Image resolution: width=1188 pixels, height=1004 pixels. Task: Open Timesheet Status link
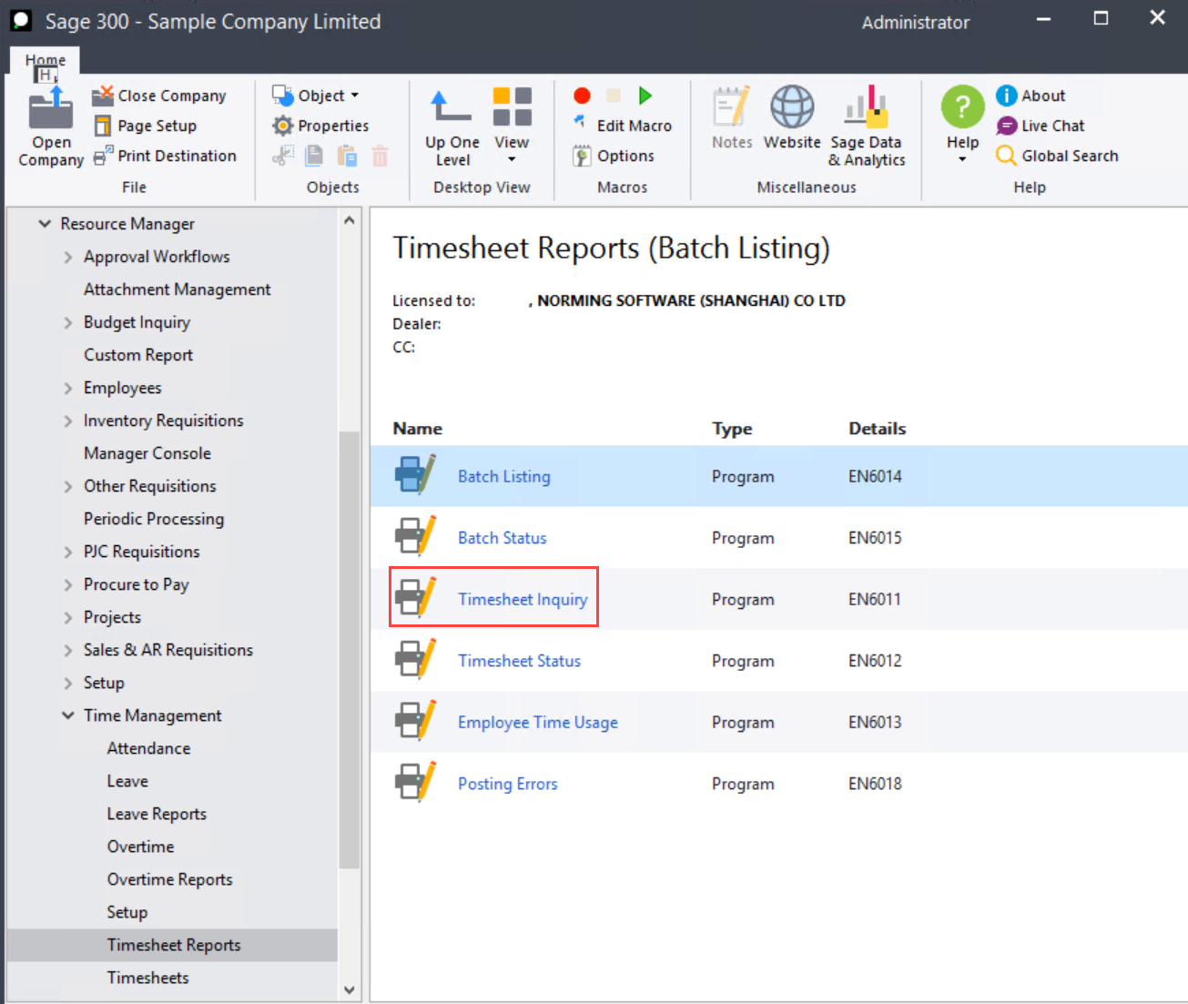point(519,661)
